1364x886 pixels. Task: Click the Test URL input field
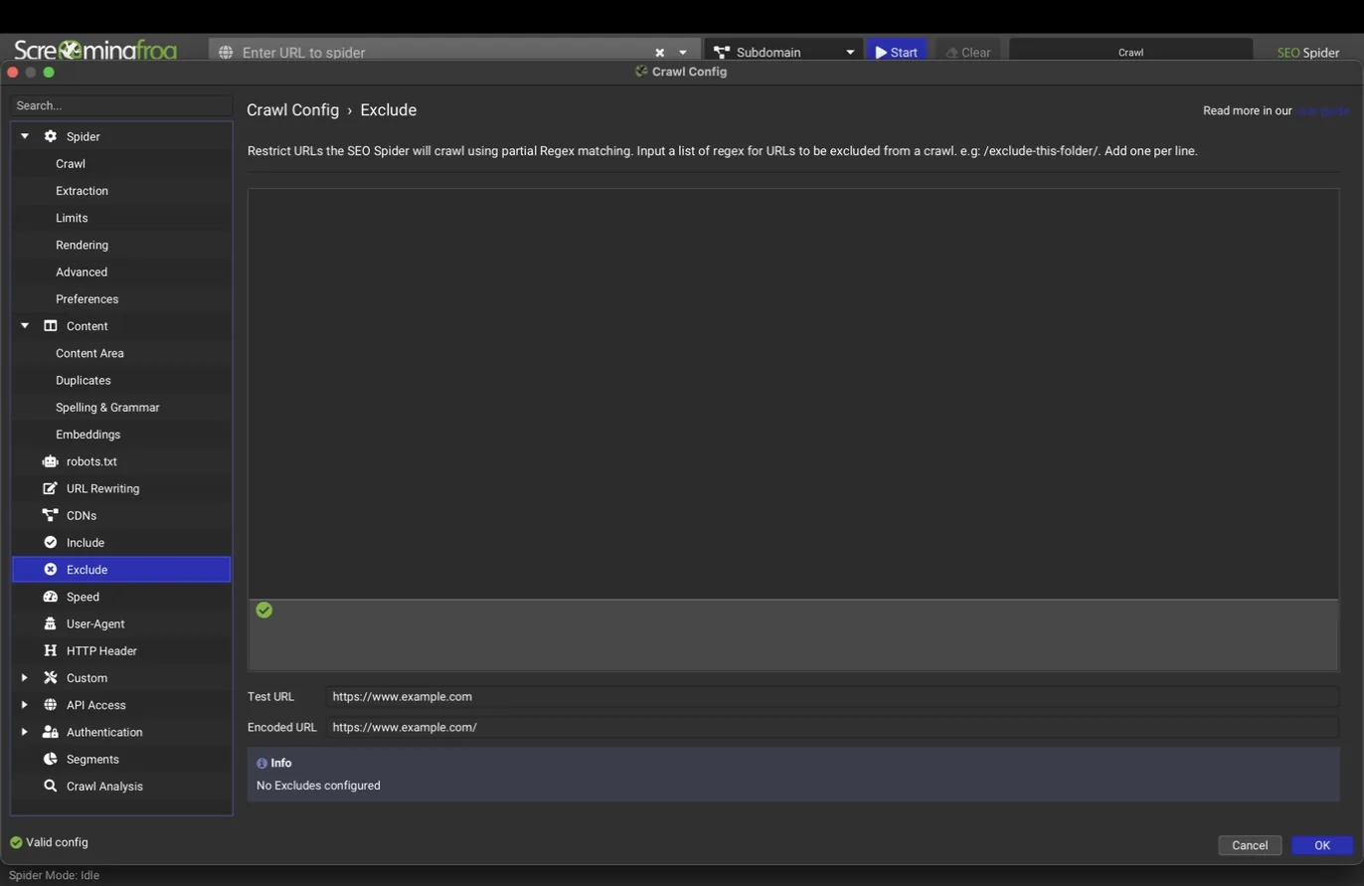coord(832,697)
